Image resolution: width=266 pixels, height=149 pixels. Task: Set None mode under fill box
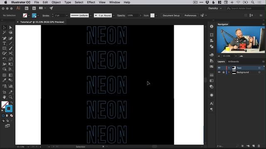click(x=11, y=115)
